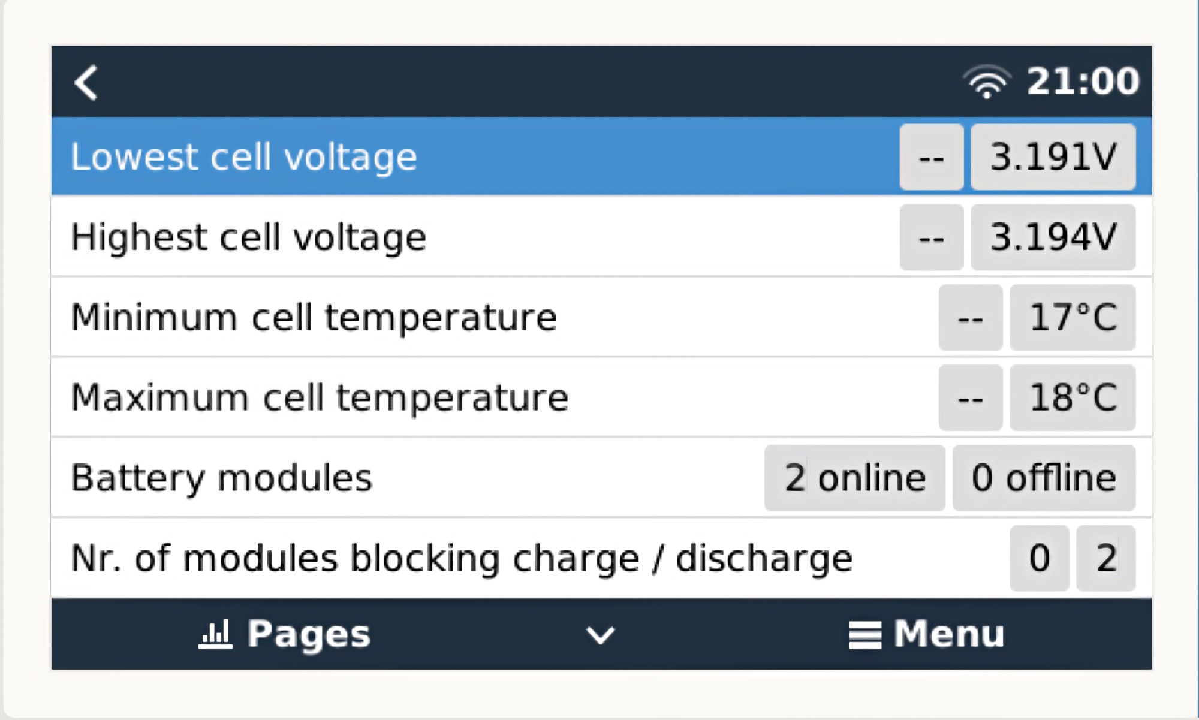This screenshot has width=1199, height=720.
Task: Click the 2 online modules box
Action: click(x=854, y=478)
